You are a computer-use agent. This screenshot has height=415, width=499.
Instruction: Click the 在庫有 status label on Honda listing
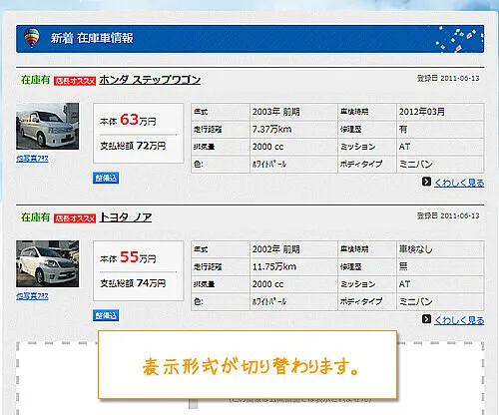click(35, 80)
